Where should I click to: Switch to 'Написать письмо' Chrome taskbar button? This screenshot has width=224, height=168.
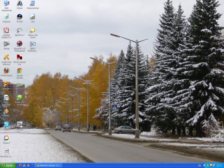48,165
